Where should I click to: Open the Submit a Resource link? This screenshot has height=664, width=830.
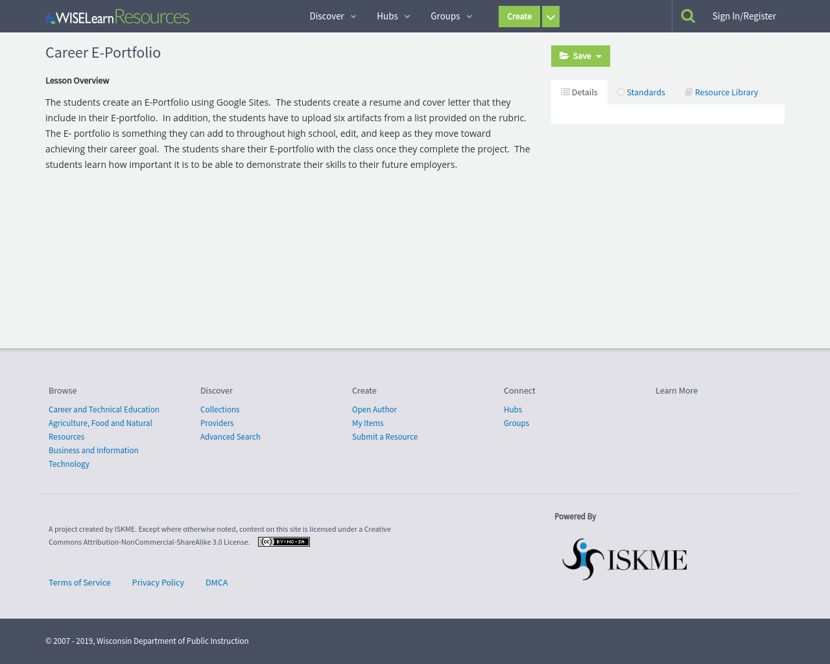[x=385, y=436]
